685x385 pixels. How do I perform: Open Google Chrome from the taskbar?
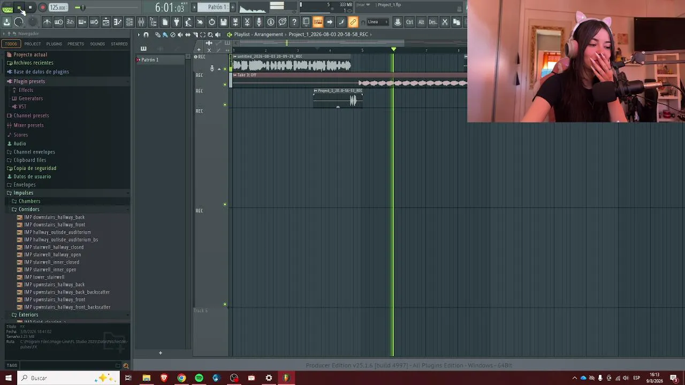coord(181,378)
